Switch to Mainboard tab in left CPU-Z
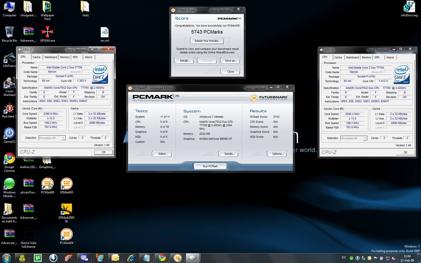421x263 pixels. 51,57
